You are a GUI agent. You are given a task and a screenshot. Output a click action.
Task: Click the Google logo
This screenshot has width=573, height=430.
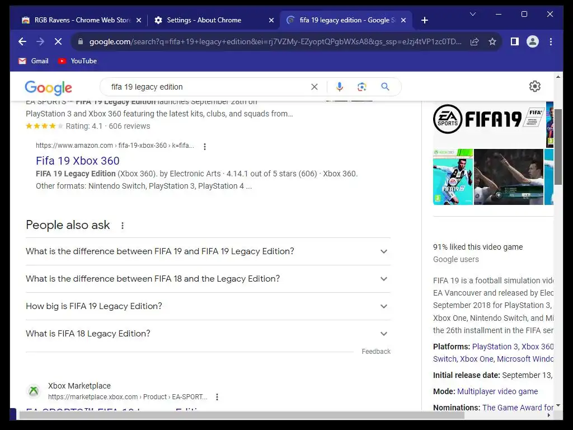(48, 88)
